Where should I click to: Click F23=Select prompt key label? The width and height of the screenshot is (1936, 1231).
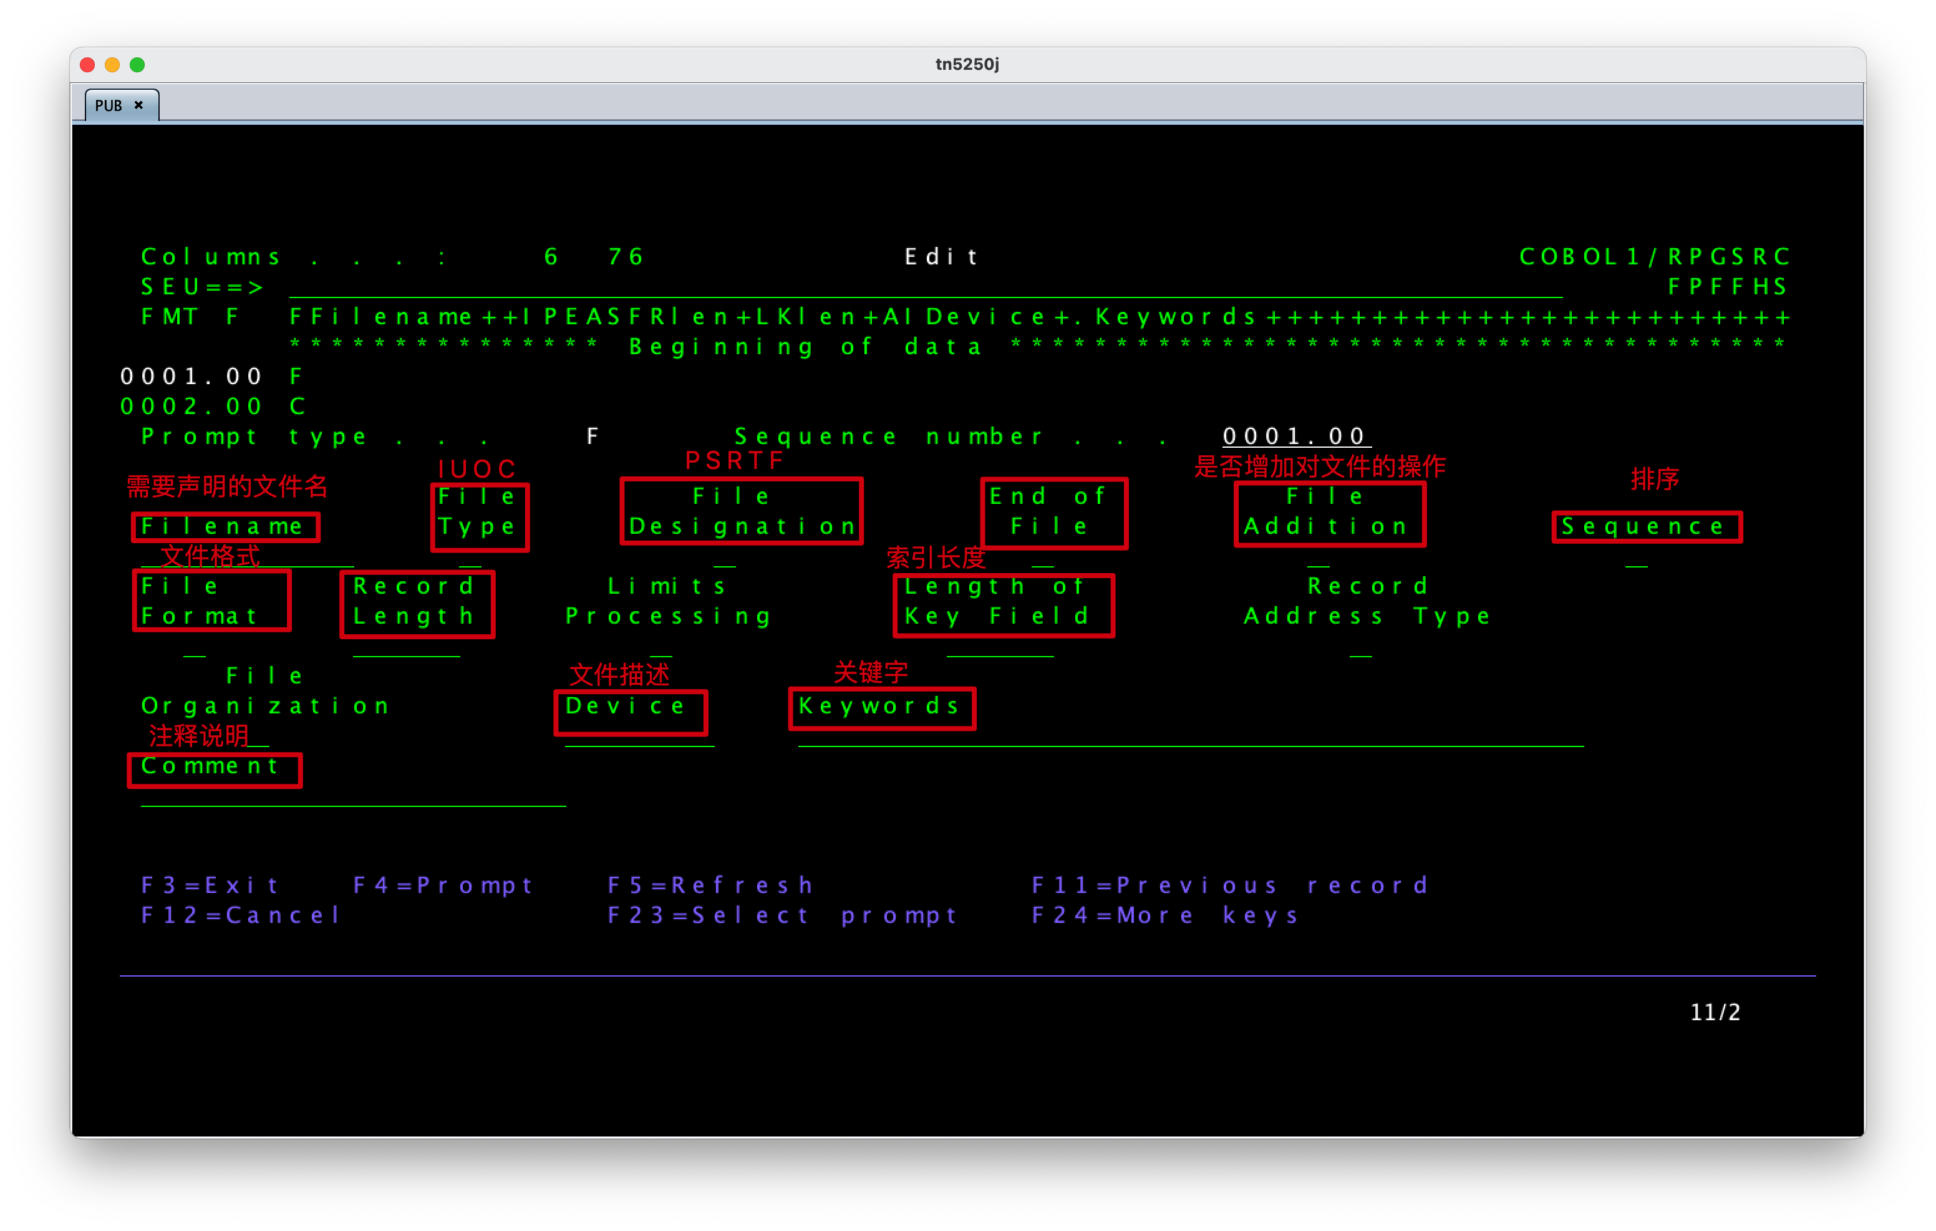click(782, 915)
